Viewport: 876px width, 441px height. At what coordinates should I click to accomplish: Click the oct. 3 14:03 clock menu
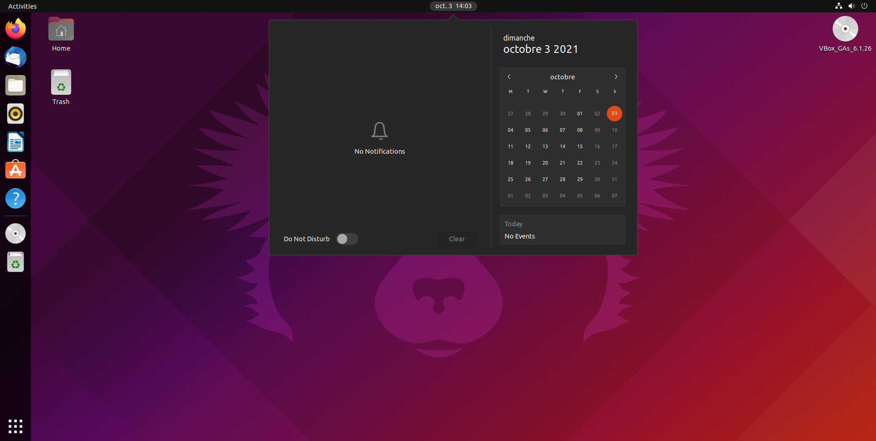(454, 6)
